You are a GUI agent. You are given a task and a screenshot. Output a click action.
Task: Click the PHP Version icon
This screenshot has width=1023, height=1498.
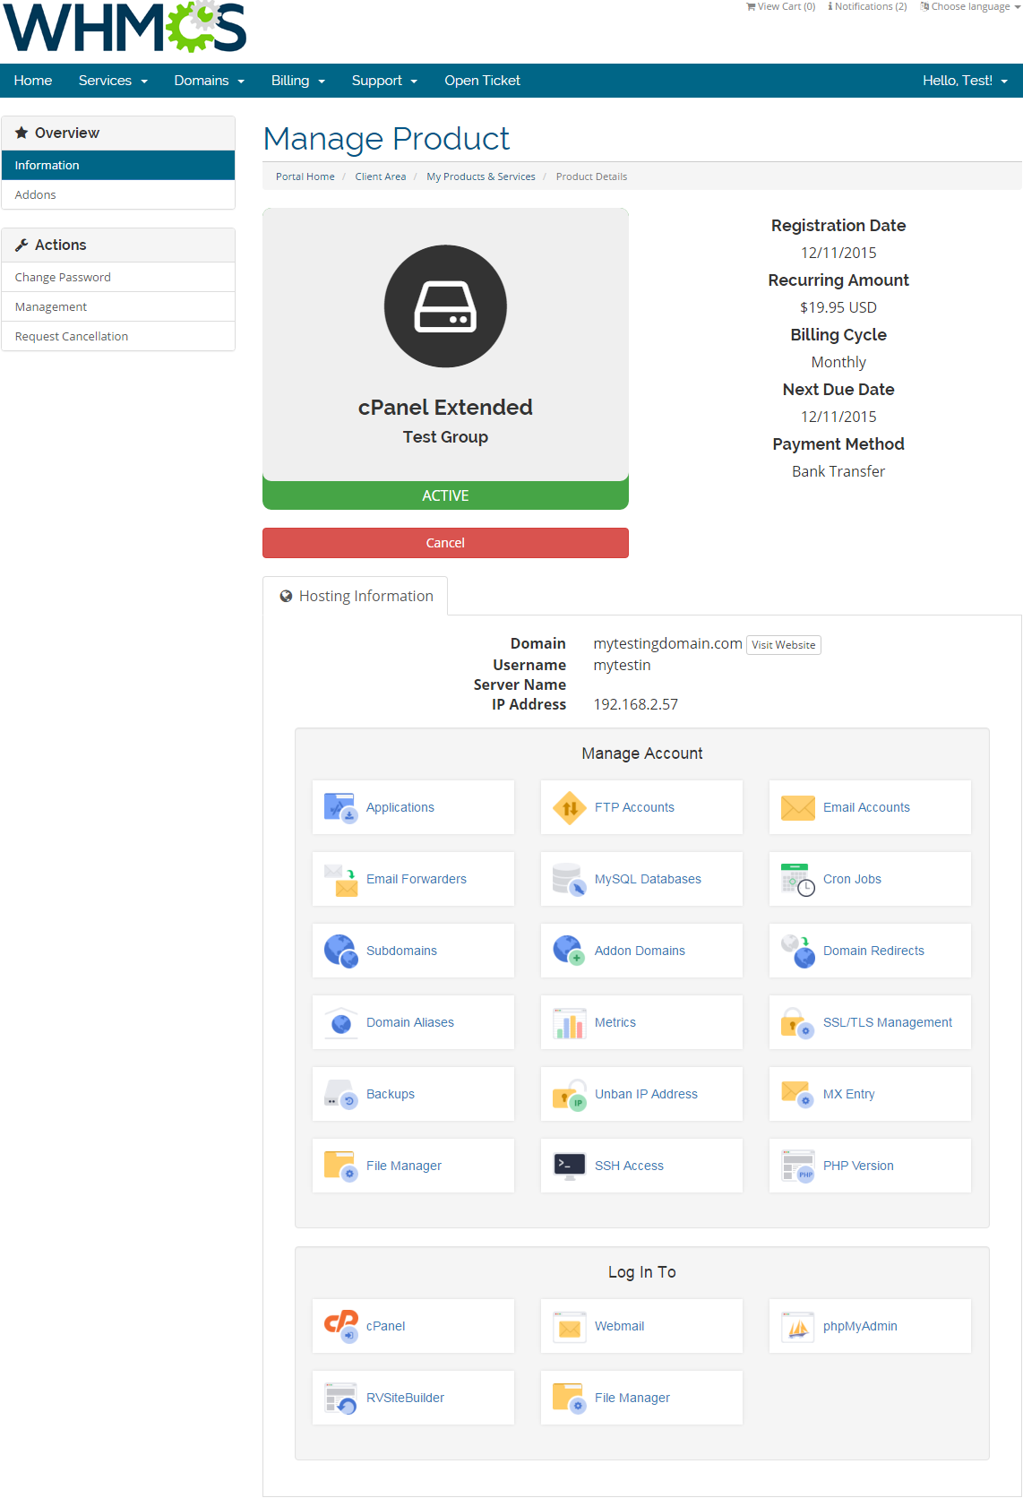pos(798,1166)
